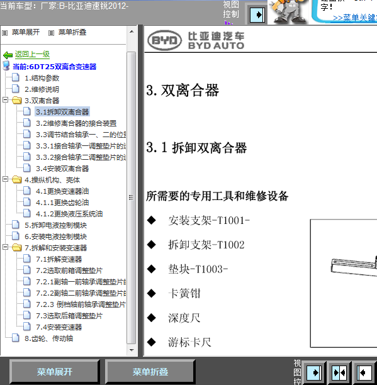Click page icon of 6.安装电液控制模块

click(x=16, y=236)
